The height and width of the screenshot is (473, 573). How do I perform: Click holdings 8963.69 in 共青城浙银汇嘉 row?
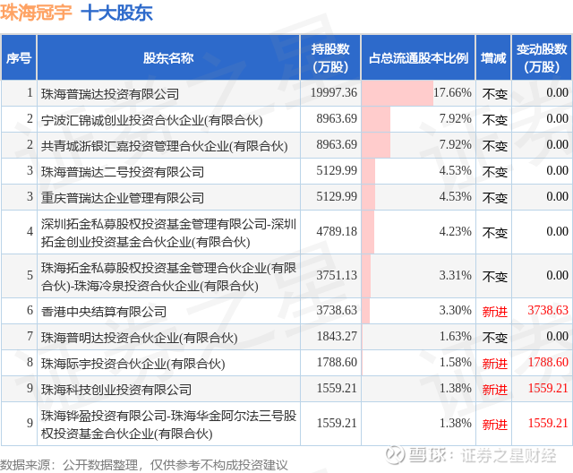337,144
